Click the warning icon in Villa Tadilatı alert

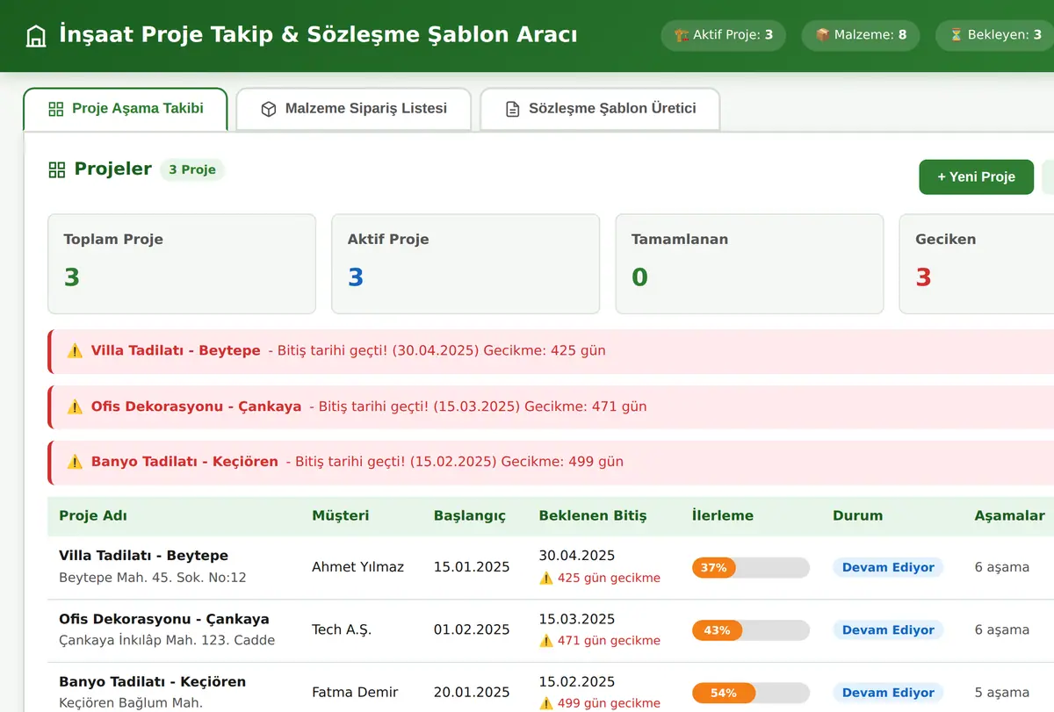(76, 350)
